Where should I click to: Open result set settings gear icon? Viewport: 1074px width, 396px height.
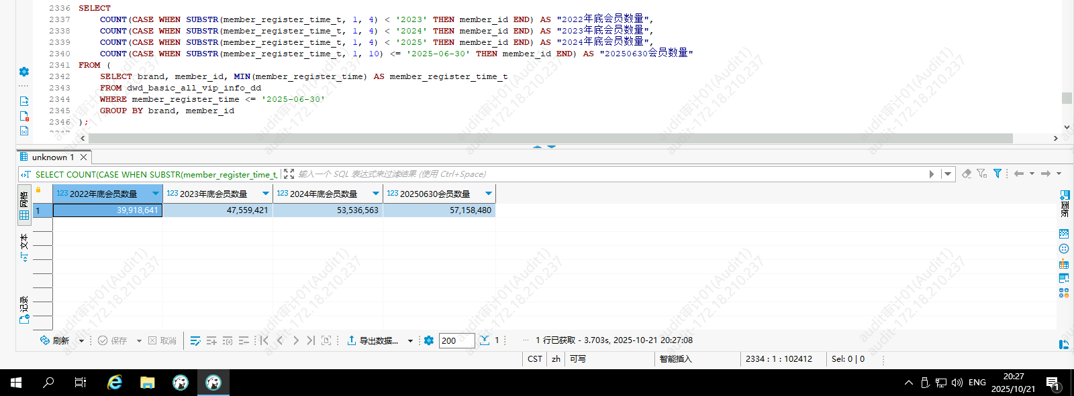pyautogui.click(x=429, y=340)
